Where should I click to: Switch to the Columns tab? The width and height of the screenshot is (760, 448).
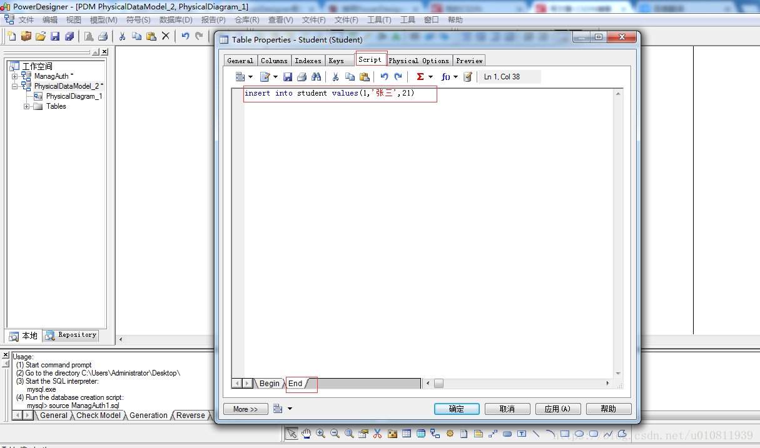274,61
